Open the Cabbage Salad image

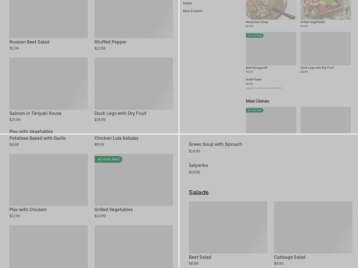[313, 227]
